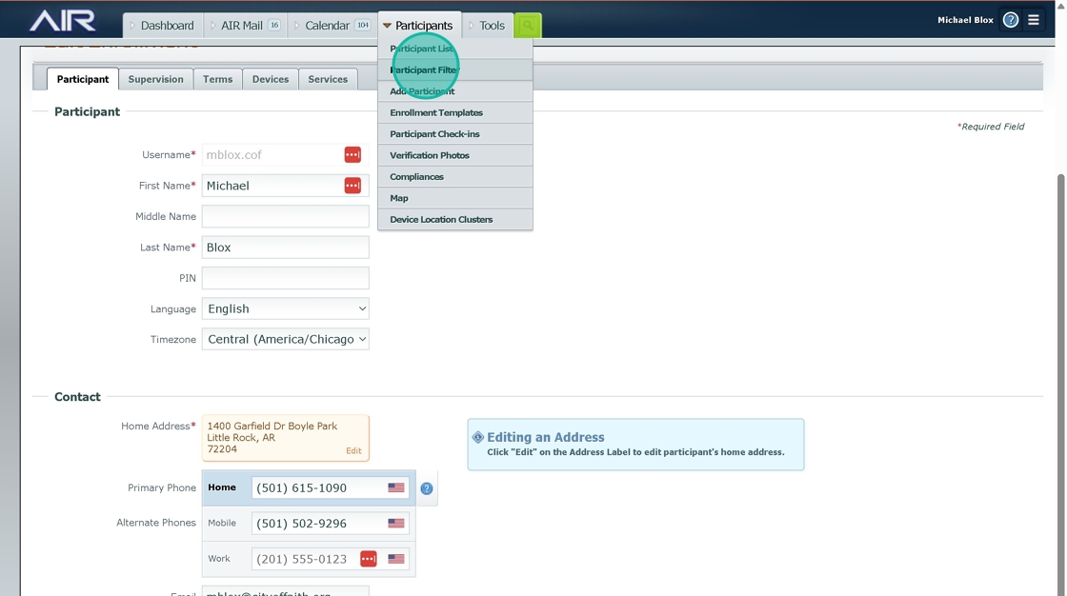Click the AIR Mail count badge
The width and height of the screenshot is (1067, 596).
[274, 25]
